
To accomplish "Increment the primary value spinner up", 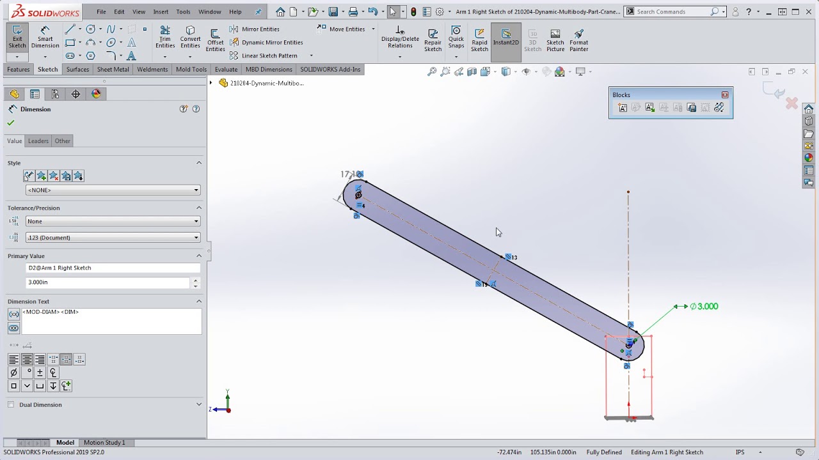I will (x=196, y=280).
